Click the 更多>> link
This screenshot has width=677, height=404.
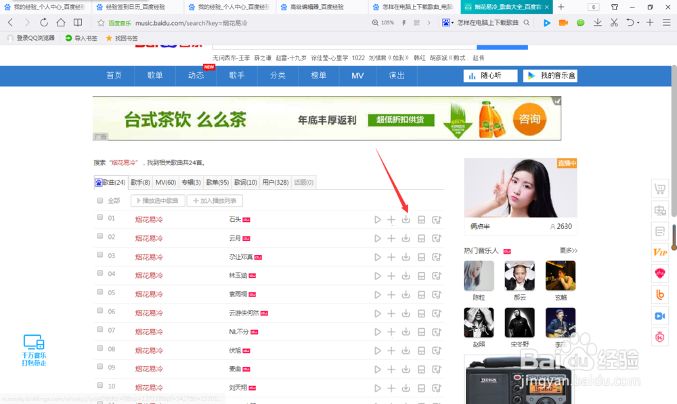[568, 250]
